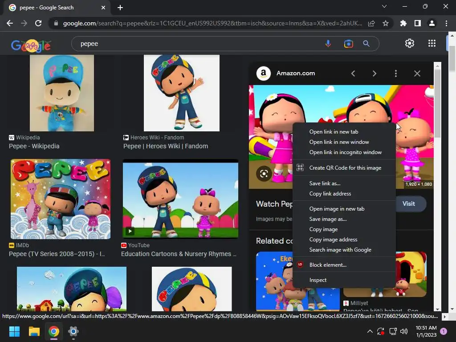Select Save link as...
Viewport: 456px width, 342px height.
[344, 183]
